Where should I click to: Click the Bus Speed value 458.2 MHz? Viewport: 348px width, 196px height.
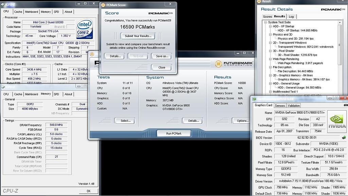point(34,79)
